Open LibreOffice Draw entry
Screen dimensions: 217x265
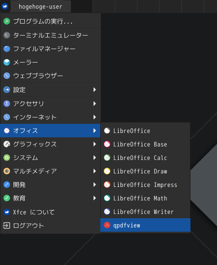145,171
